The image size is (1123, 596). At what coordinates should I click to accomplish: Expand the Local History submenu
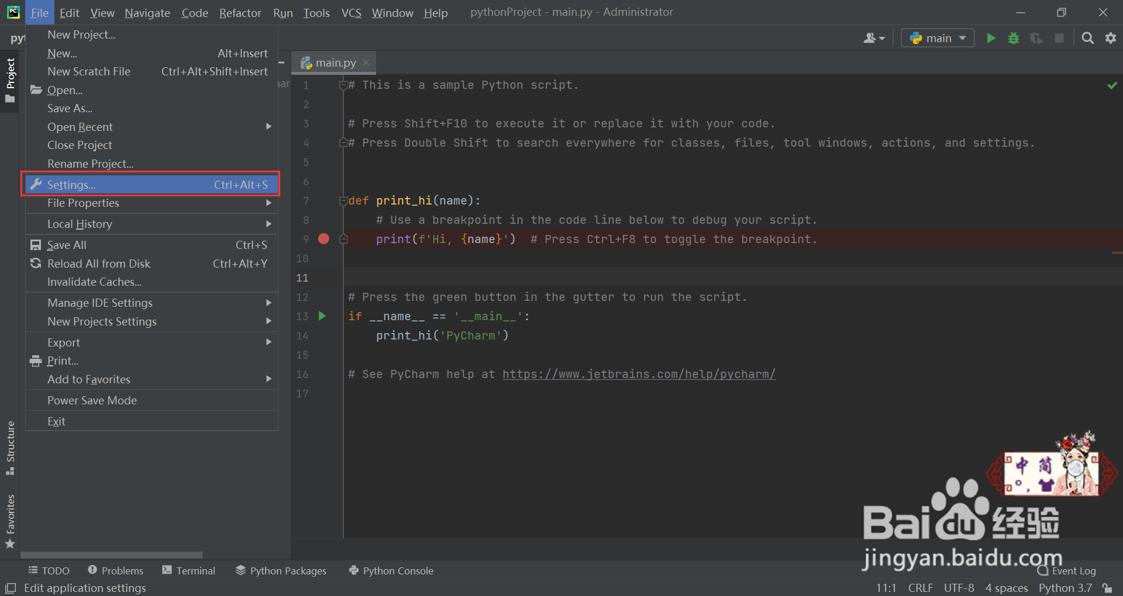[151, 224]
